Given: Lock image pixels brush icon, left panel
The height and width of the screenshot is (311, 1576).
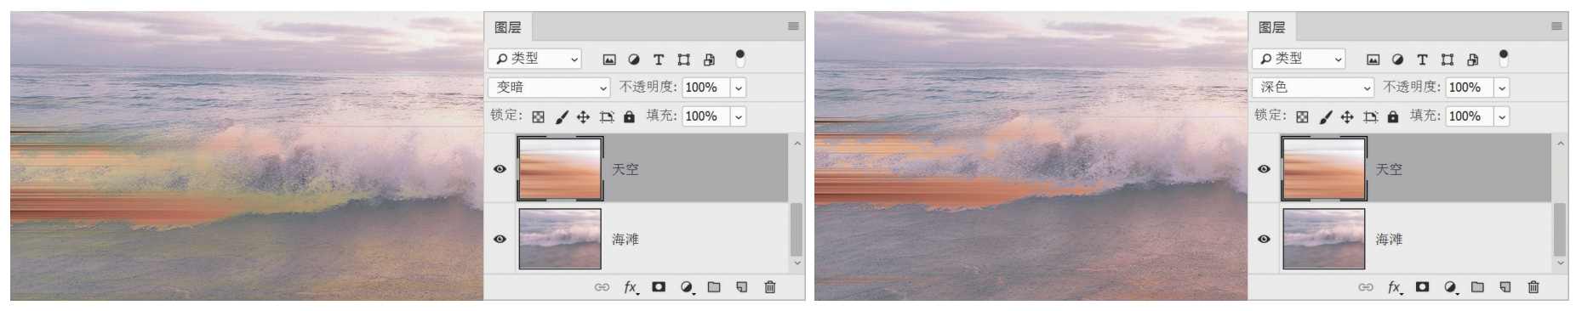Looking at the screenshot, I should click(x=561, y=116).
